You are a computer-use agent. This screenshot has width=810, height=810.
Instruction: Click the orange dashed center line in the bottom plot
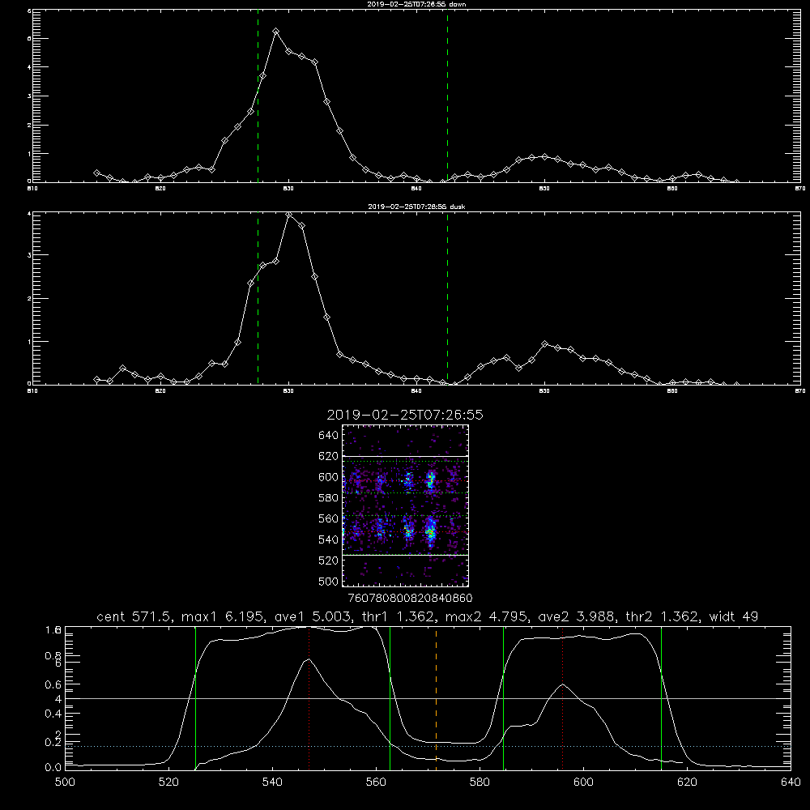(436, 698)
